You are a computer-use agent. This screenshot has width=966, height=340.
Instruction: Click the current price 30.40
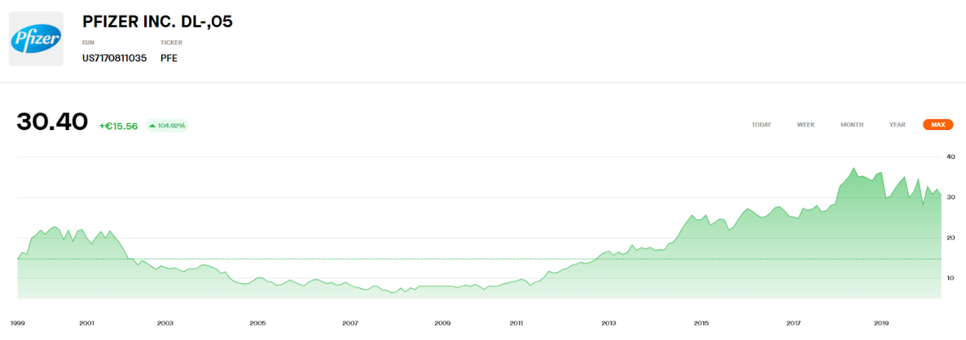pyautogui.click(x=52, y=122)
